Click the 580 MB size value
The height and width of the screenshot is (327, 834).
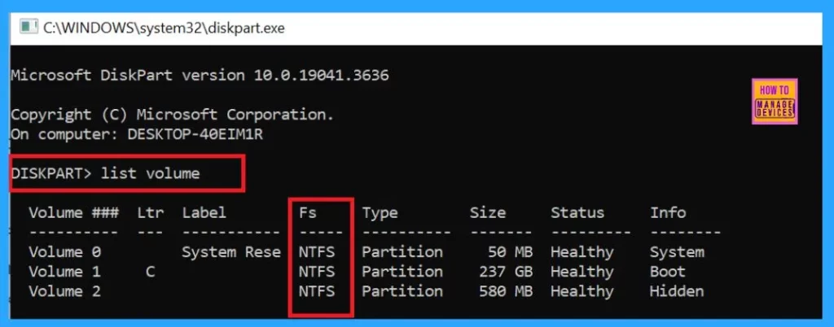(x=506, y=291)
